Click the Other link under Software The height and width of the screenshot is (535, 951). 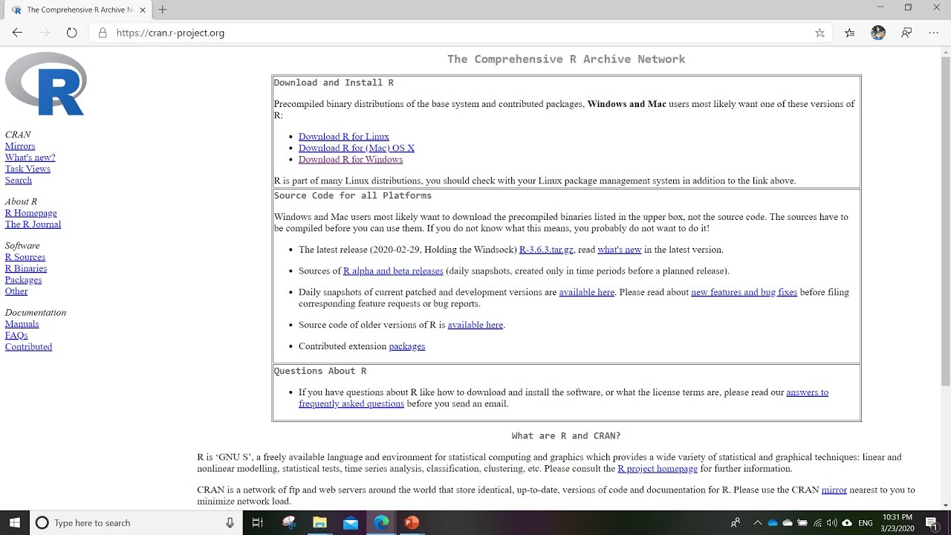[16, 291]
